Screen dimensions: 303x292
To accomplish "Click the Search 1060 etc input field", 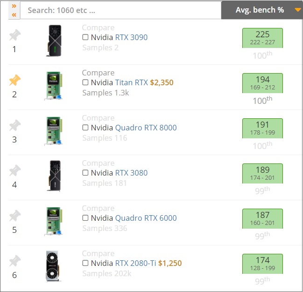I will click(x=121, y=10).
